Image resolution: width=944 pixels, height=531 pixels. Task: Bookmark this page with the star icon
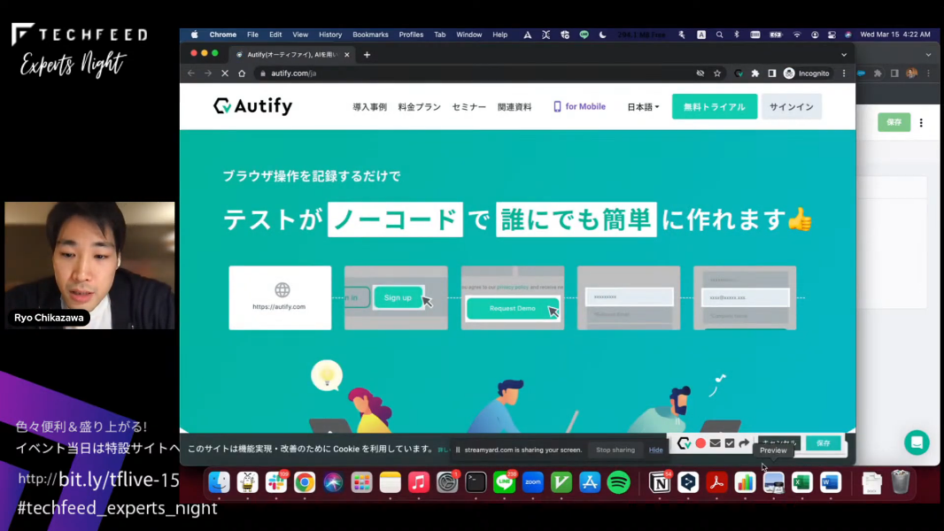point(717,73)
